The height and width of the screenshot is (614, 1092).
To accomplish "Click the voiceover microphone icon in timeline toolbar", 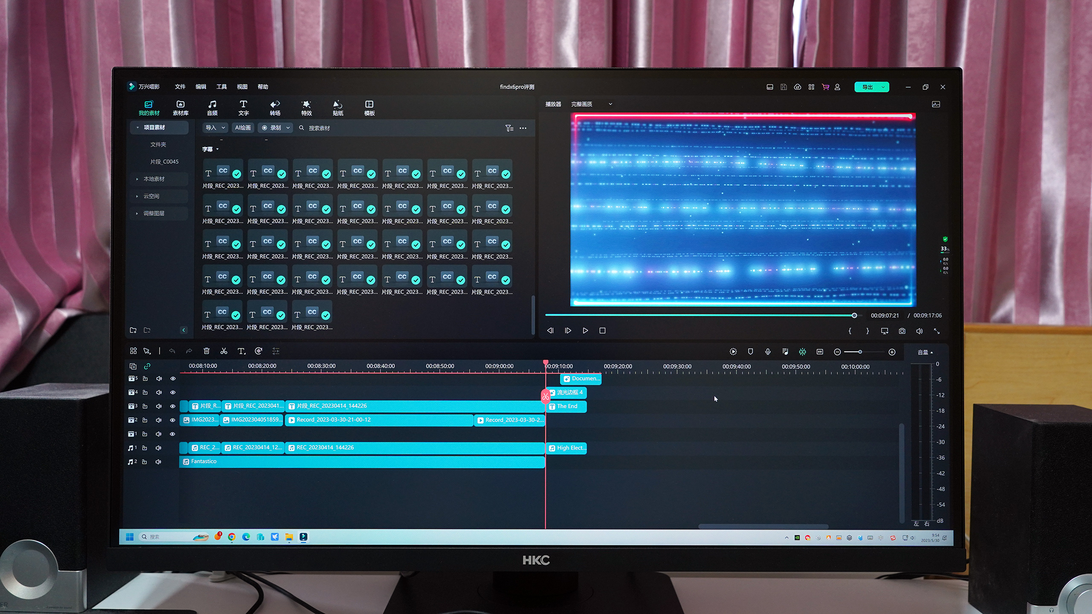I will point(767,352).
